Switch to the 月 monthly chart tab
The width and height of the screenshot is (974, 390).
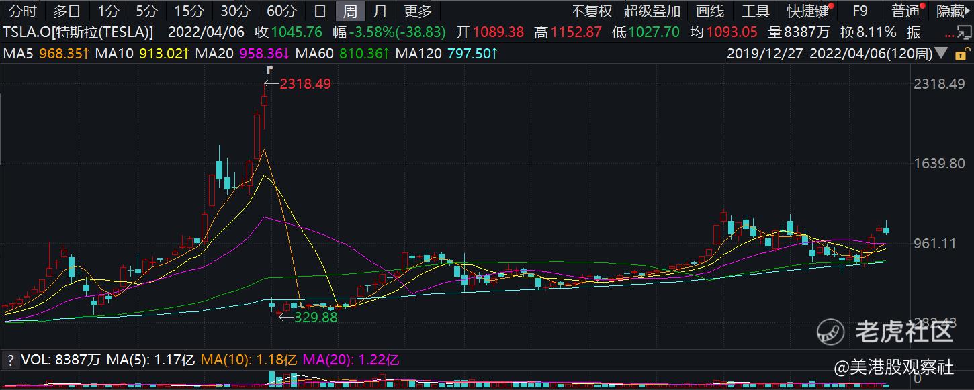pos(380,11)
